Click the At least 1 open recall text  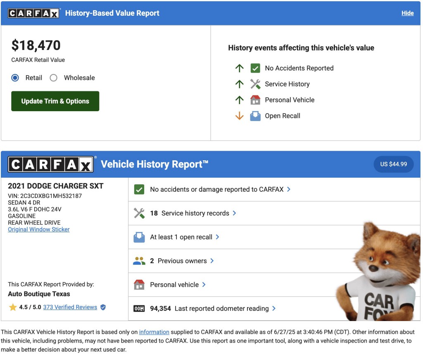click(181, 237)
